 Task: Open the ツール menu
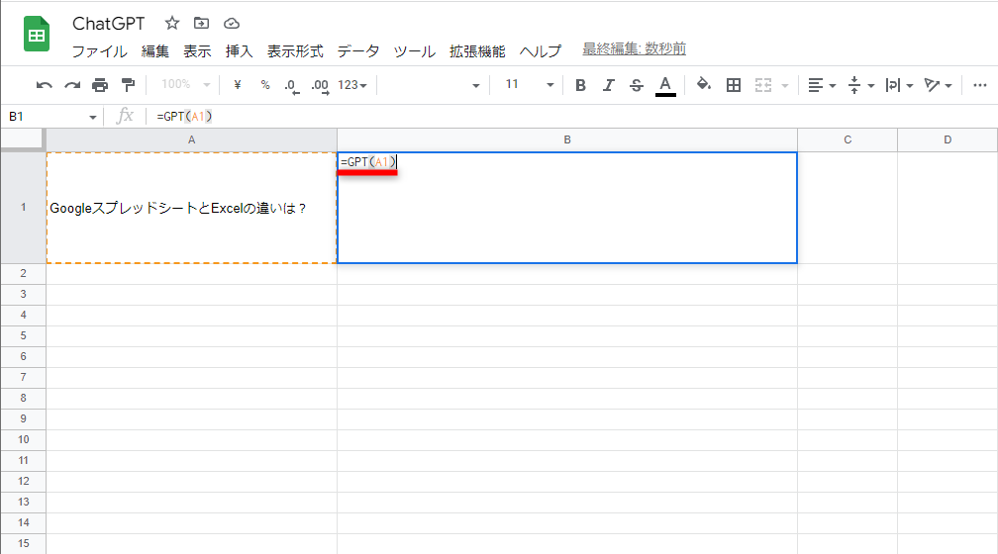[x=414, y=50]
